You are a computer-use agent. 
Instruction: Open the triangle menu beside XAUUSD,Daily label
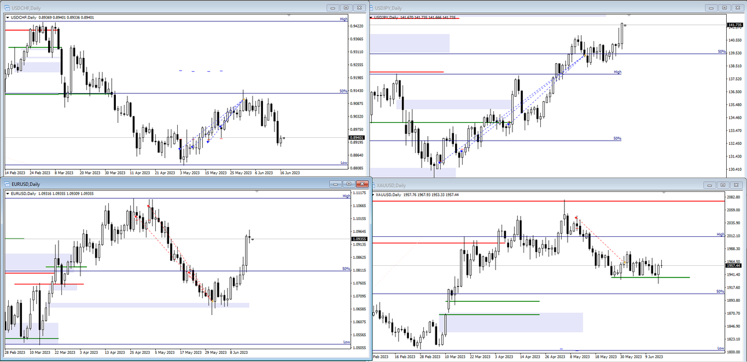[373, 195]
